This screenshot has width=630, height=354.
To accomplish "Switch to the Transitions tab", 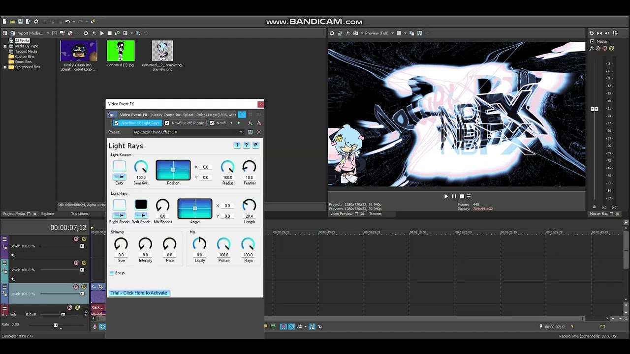I will coord(80,214).
